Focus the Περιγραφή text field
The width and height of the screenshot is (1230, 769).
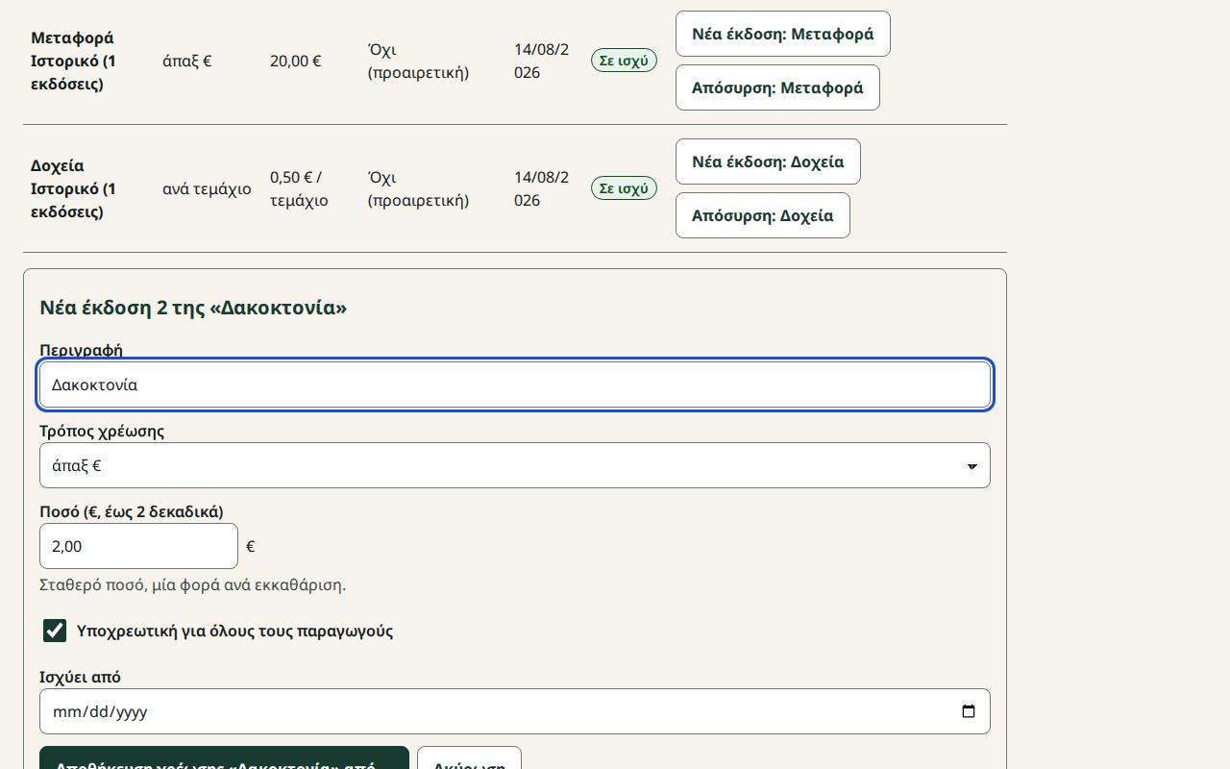point(515,384)
